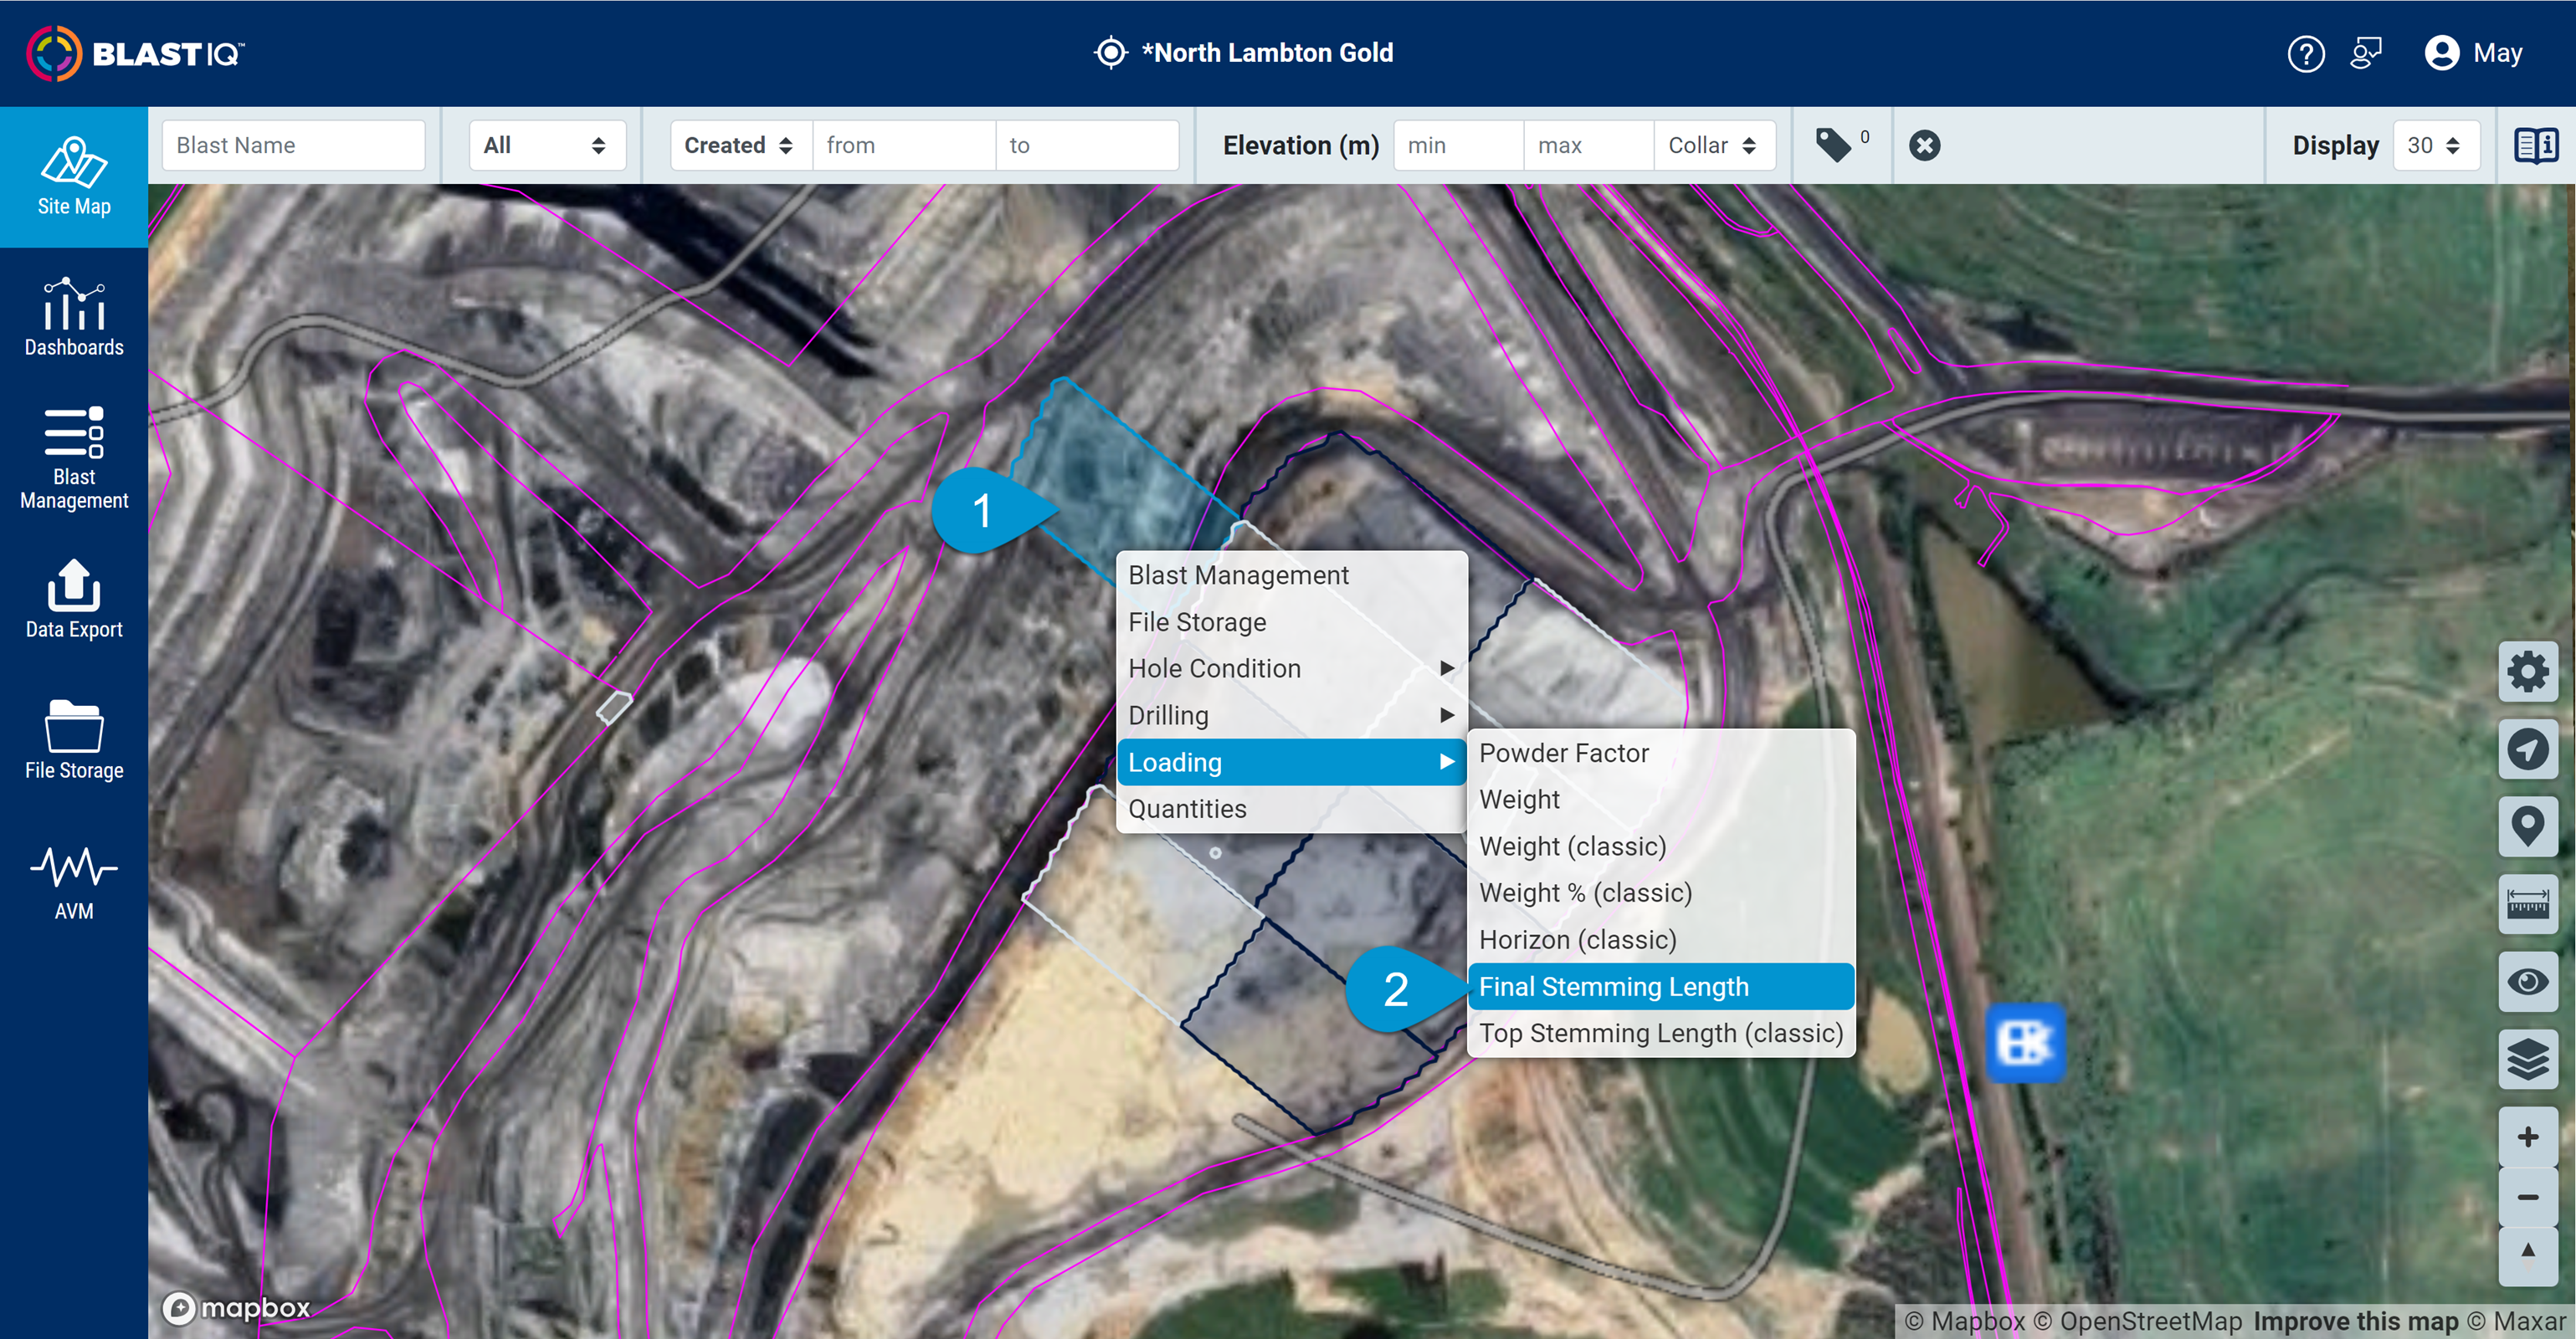Open Blast Management in the sidebar

tap(74, 458)
